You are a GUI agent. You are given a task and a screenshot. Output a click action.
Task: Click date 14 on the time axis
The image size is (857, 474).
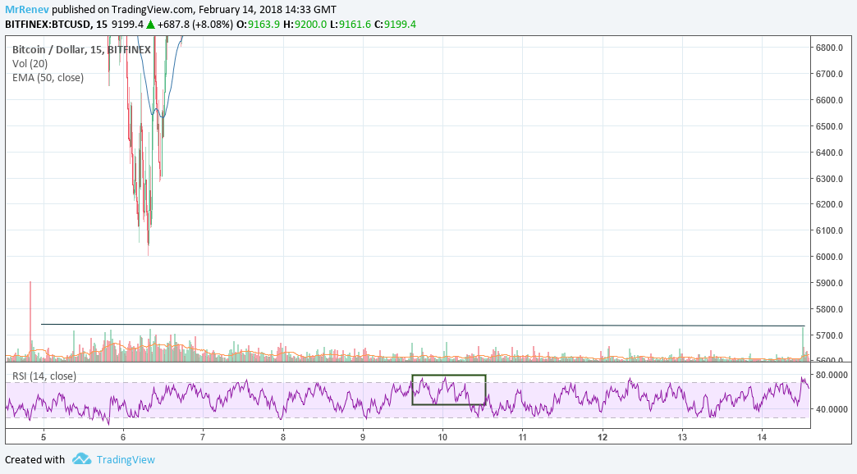coord(763,437)
